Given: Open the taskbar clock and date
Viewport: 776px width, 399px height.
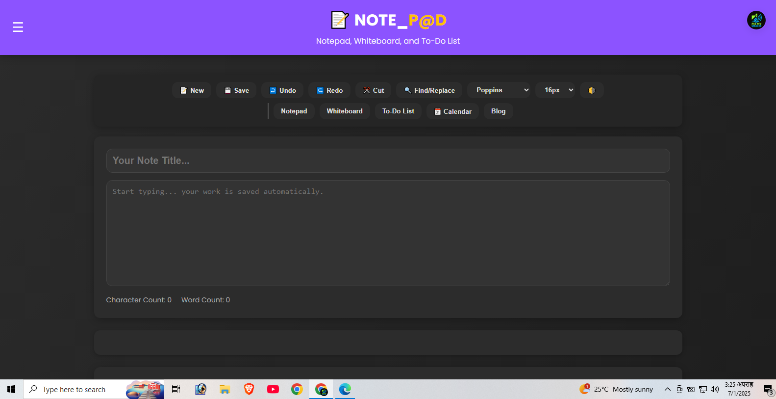Looking at the screenshot, I should [739, 389].
